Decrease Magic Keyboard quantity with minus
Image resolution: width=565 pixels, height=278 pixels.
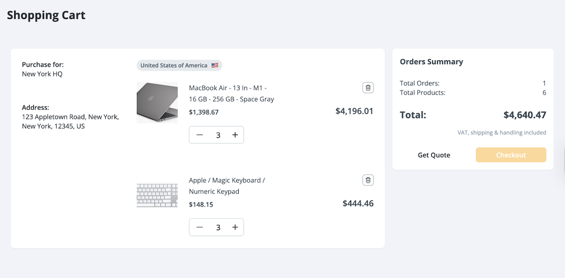pos(200,227)
